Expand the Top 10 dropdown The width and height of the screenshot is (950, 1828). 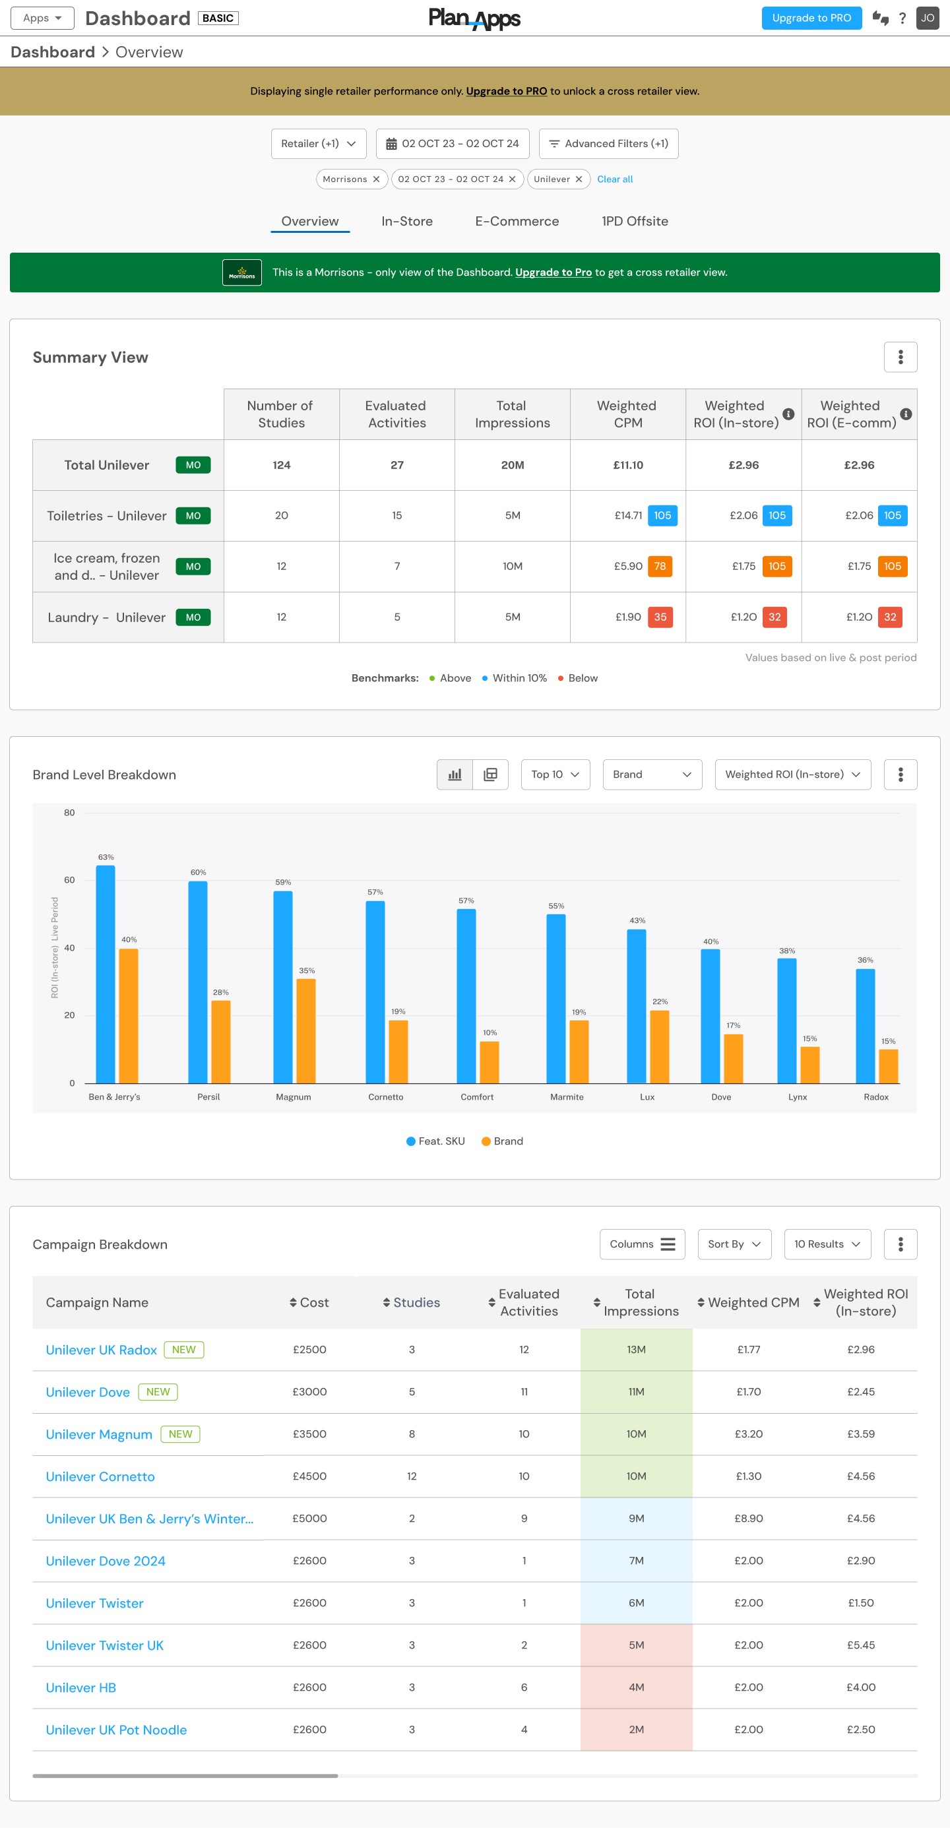(x=555, y=774)
